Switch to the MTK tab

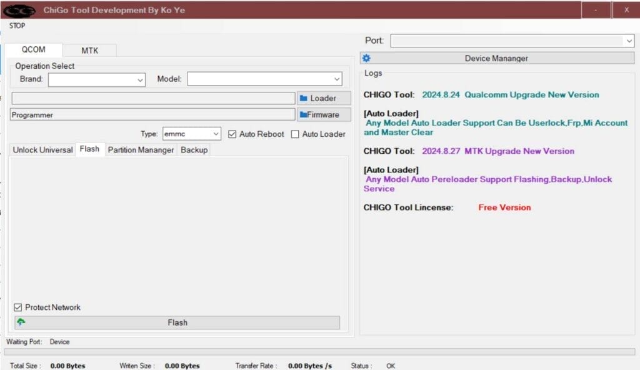point(89,51)
